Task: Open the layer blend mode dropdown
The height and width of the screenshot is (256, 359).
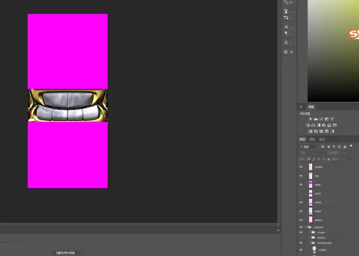Action: (x=311, y=153)
